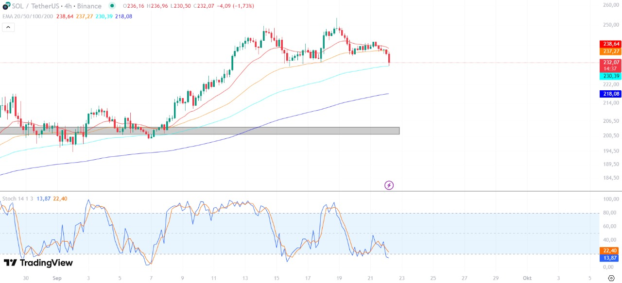Click the blue 218,08 EMA price label
Screen dimensions: 622x283
pos(610,94)
